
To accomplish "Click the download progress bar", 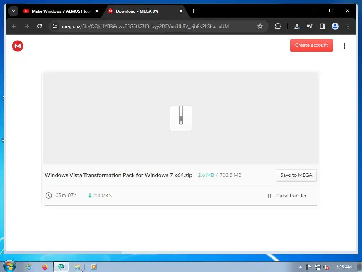I will pos(181,205).
